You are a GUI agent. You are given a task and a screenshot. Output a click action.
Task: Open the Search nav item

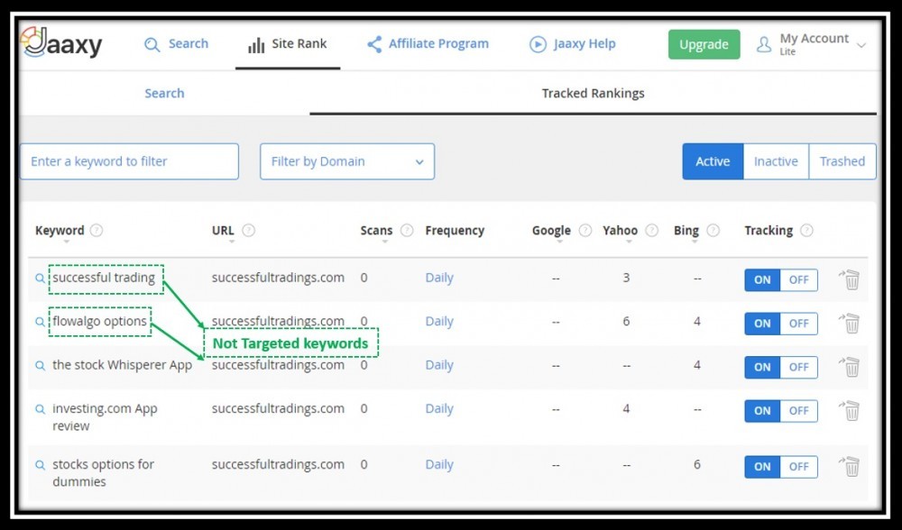pyautogui.click(x=176, y=43)
